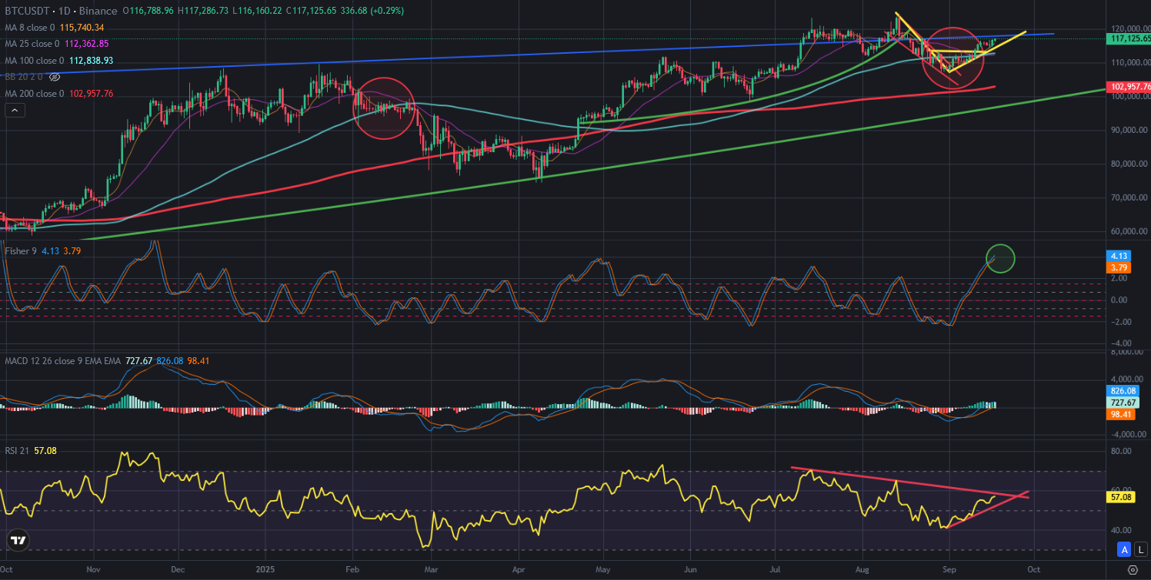Viewport: 1151px width, 580px height.
Task: Click the MA 25 value 112,362.85
Action: (x=88, y=44)
